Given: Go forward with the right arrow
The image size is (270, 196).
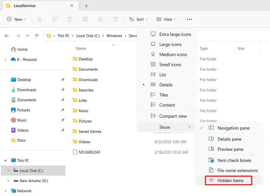Looking at the screenshot, I should point(18,36).
